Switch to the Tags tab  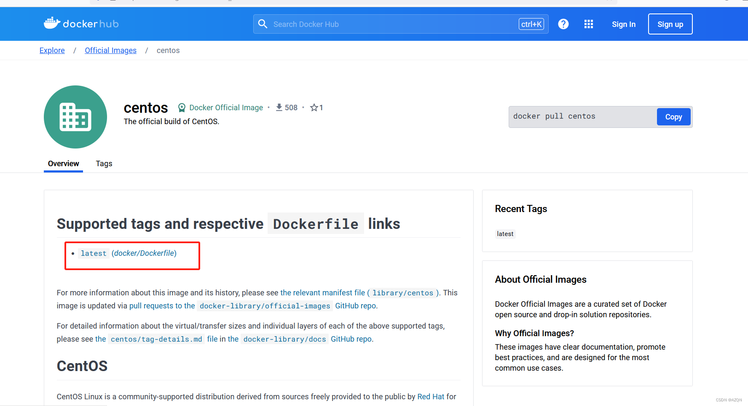tap(104, 164)
